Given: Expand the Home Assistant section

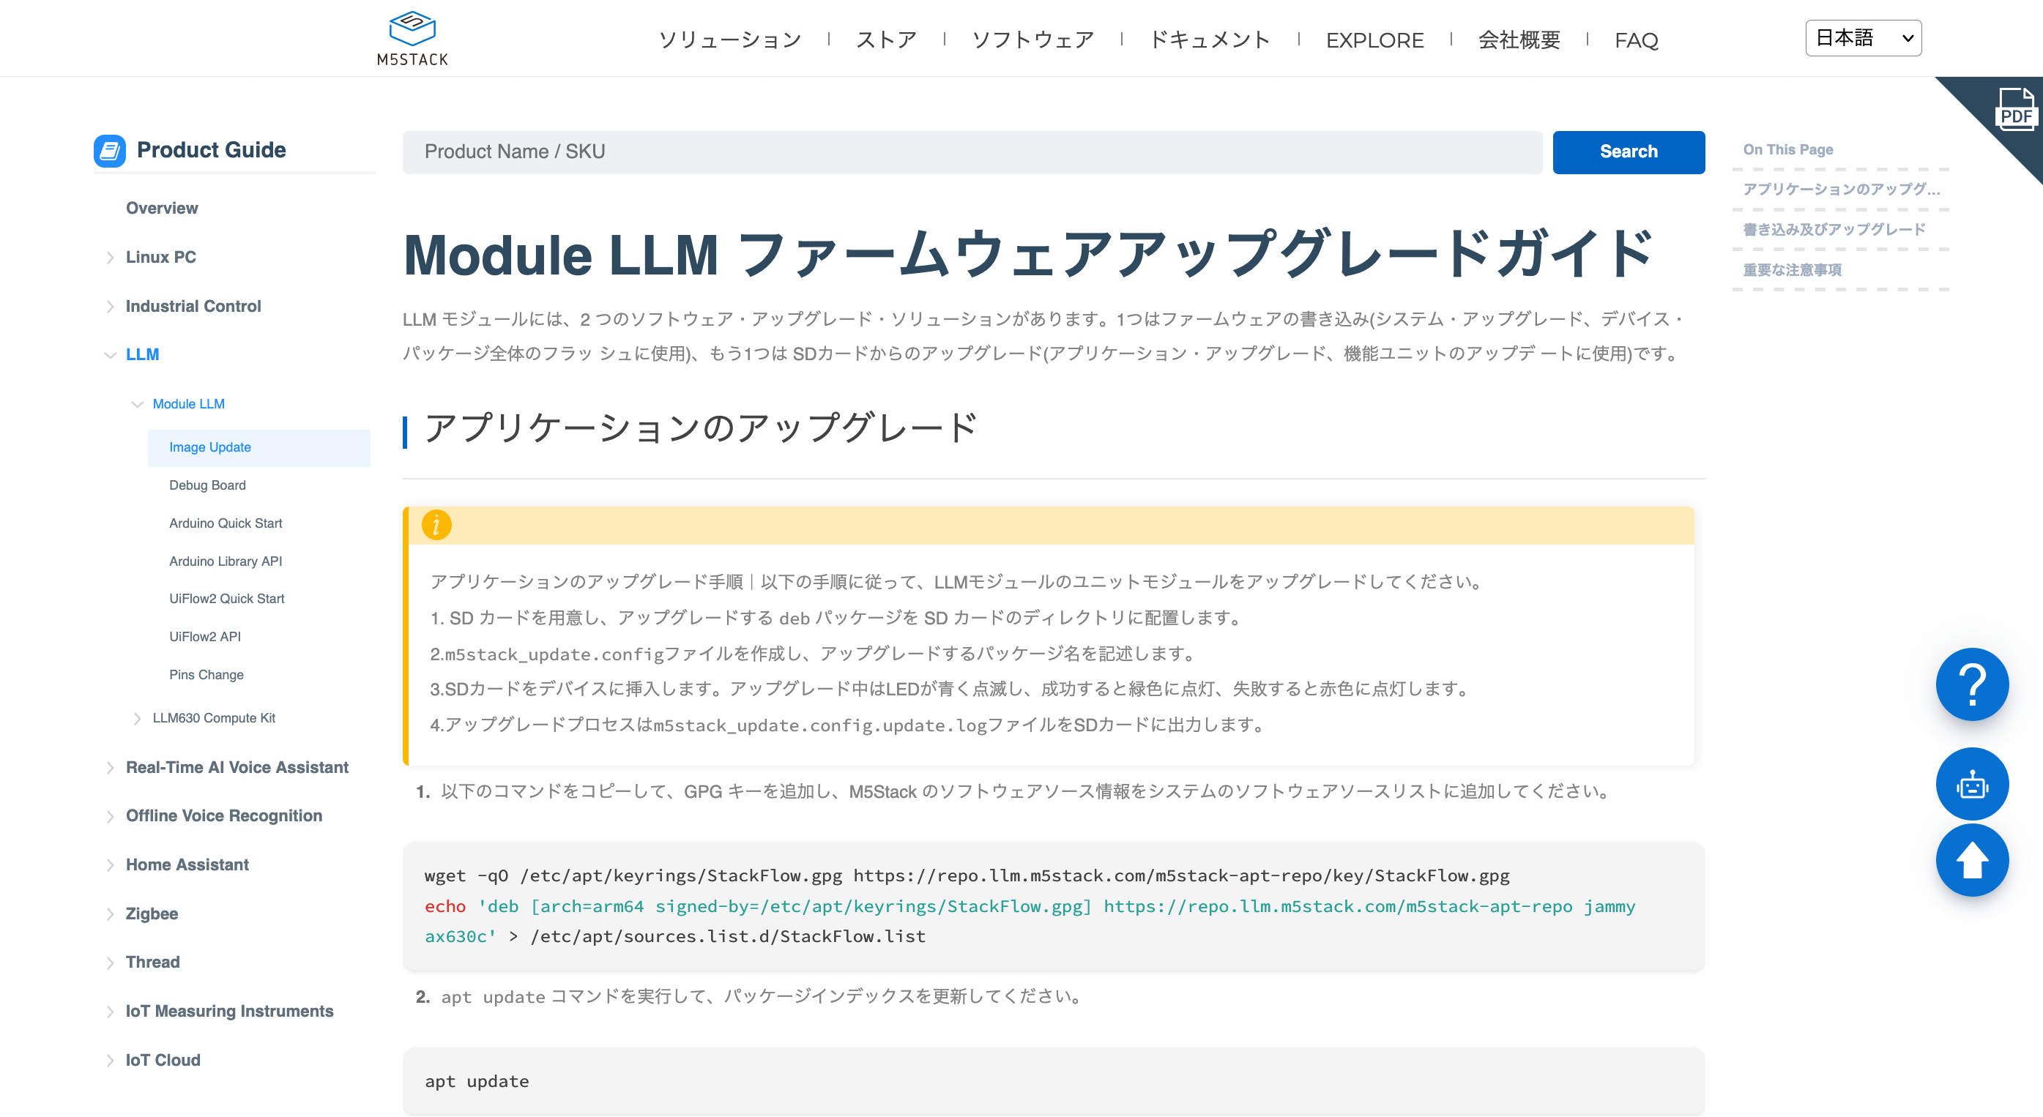Looking at the screenshot, I should (109, 865).
